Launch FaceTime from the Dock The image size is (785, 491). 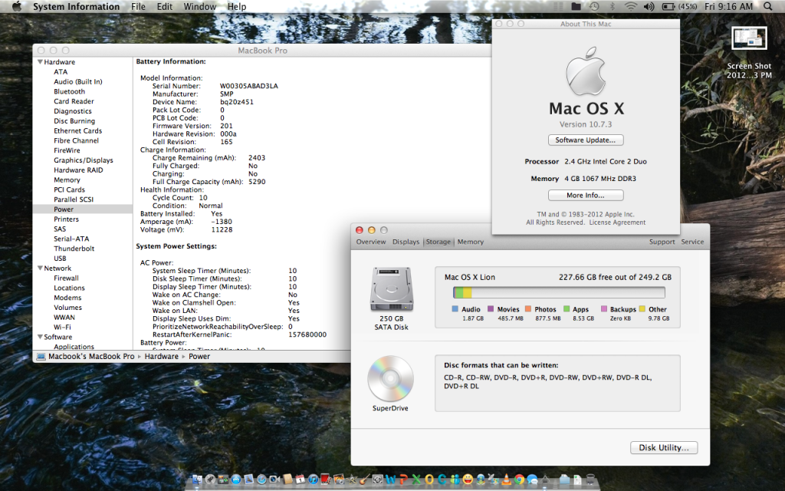point(274,479)
